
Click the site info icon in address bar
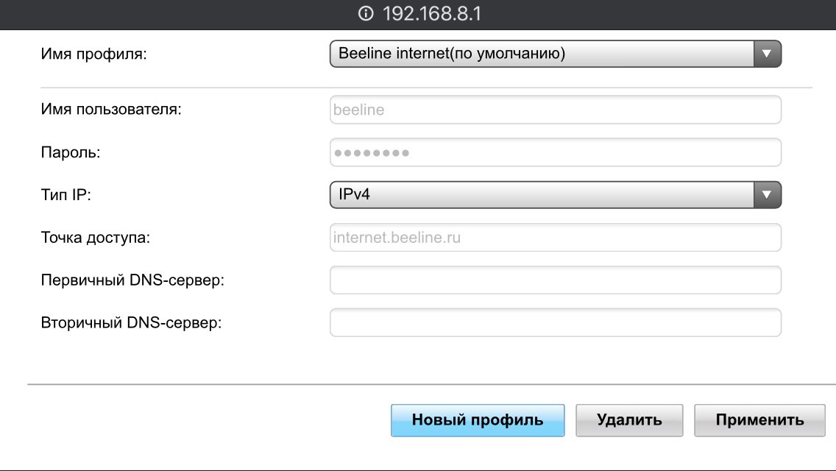pyautogui.click(x=366, y=13)
